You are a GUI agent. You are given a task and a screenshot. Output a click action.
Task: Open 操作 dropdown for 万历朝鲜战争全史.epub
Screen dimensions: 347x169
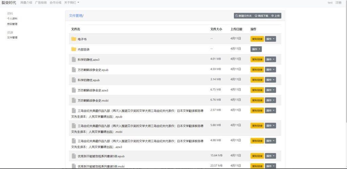(270, 70)
